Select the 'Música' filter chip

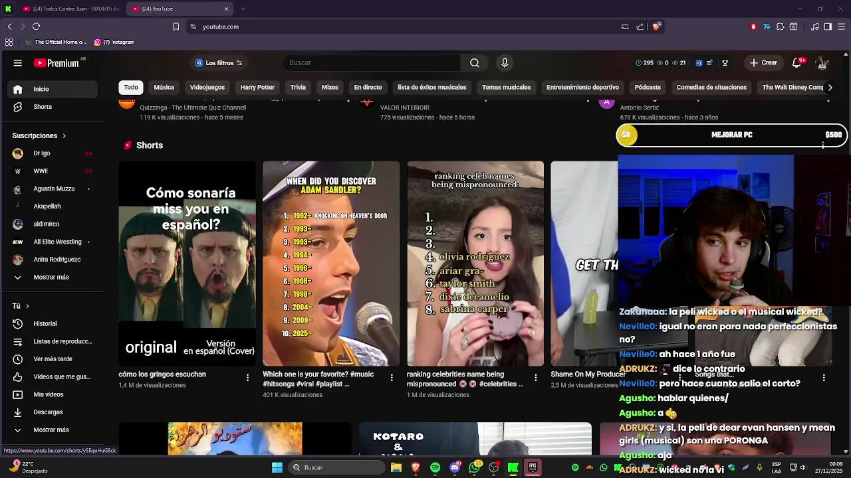[x=164, y=88]
